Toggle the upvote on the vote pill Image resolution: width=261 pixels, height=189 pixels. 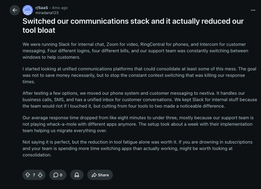pyautogui.click(x=27, y=175)
